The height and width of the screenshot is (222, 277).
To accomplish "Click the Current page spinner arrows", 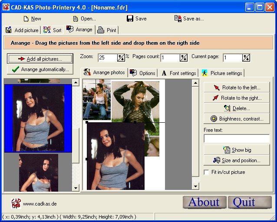I will (x=246, y=58).
